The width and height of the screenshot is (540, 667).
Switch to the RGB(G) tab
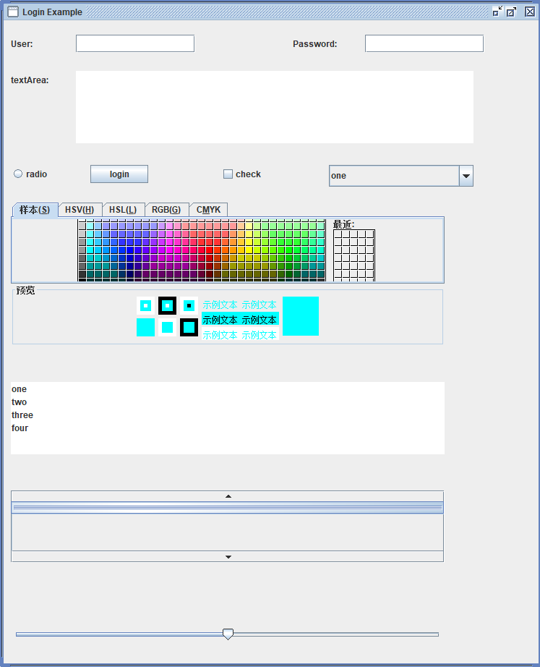point(166,210)
